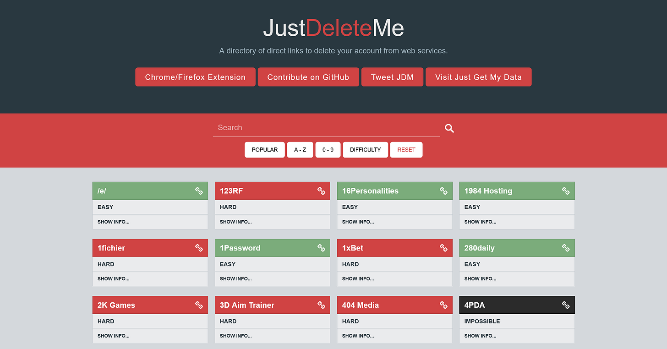This screenshot has width=667, height=349.
Task: Open the 16Personalities link icon
Action: [x=443, y=191]
